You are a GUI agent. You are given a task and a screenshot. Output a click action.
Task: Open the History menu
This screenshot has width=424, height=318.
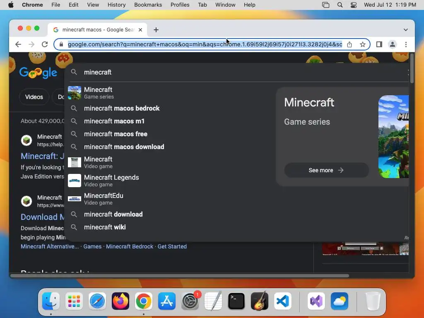pyautogui.click(x=116, y=5)
